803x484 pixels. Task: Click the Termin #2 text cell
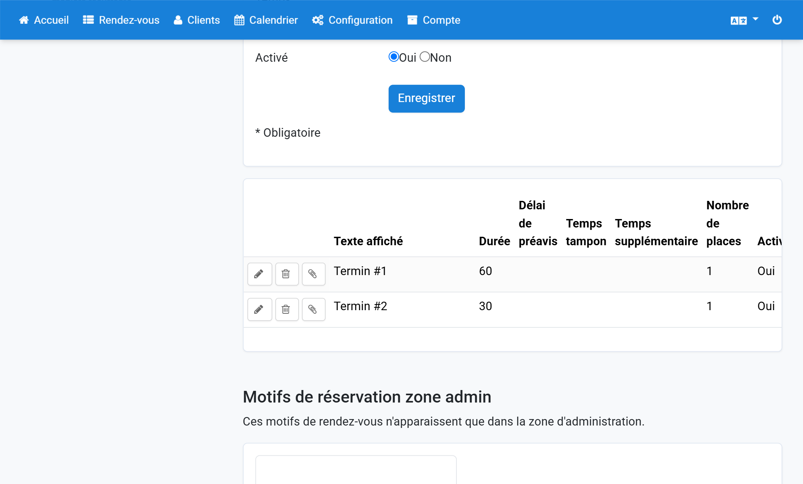coord(360,306)
